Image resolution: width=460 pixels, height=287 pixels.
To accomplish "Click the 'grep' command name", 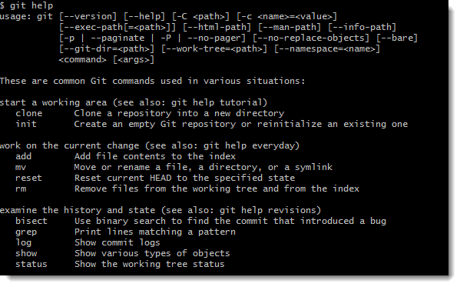I will (x=26, y=232).
